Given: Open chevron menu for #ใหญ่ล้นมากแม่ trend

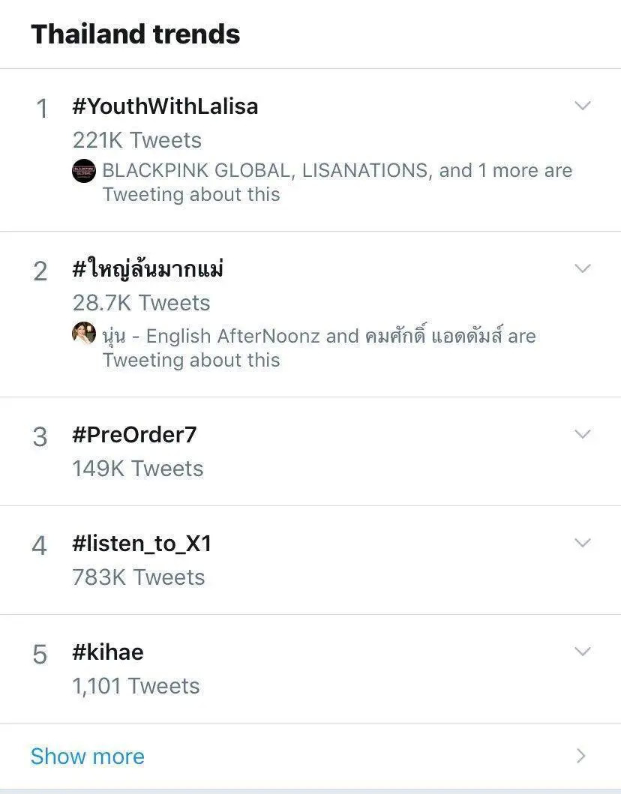Looking at the screenshot, I should coord(583,268).
